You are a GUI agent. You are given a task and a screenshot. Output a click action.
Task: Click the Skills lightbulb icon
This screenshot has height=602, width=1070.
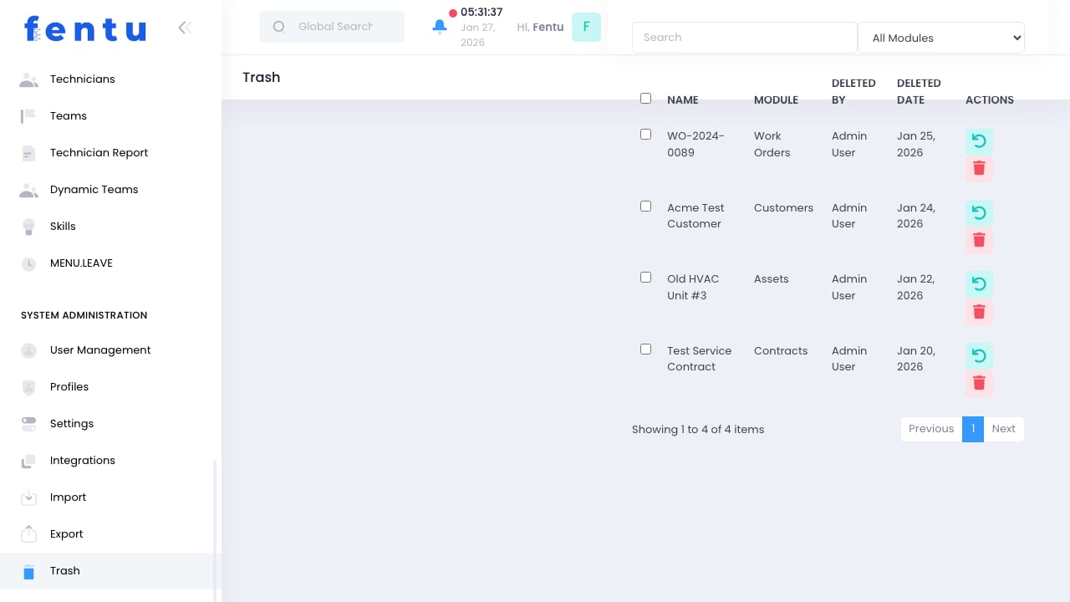click(28, 227)
